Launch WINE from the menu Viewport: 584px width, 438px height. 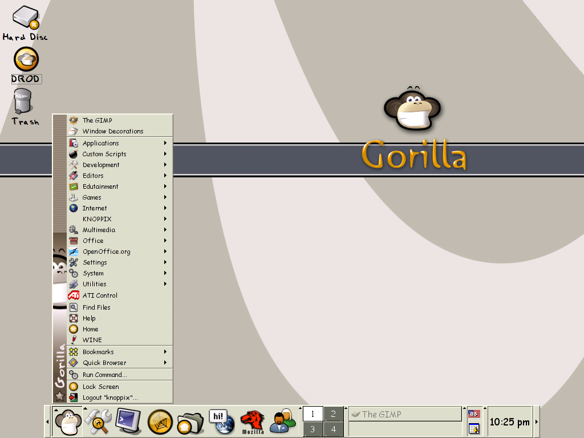[120, 340]
